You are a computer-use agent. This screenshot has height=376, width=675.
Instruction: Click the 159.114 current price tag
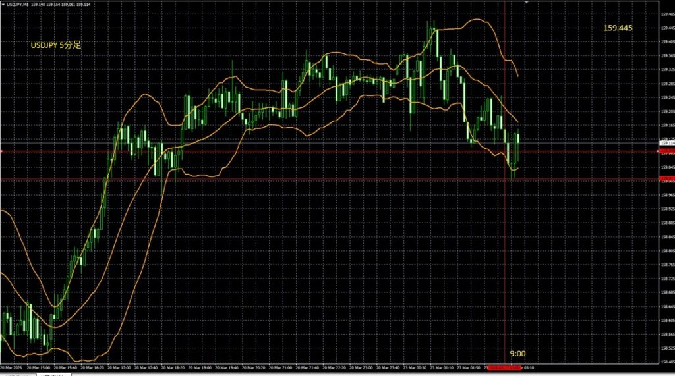(x=667, y=143)
